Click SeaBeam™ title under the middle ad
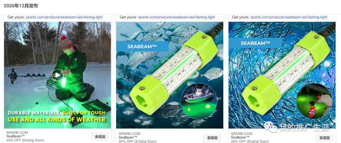 tap(128, 138)
